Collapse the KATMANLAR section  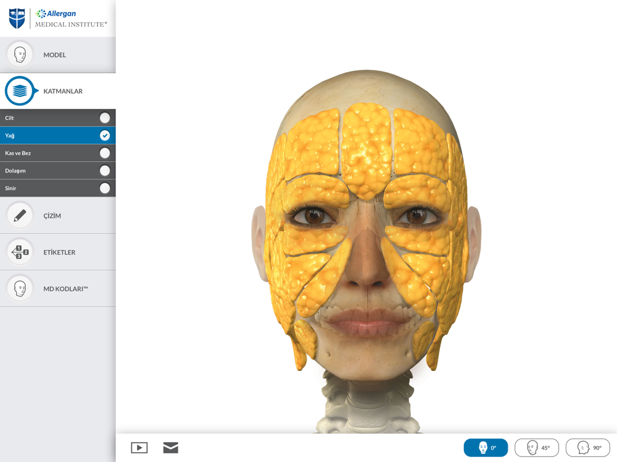[x=58, y=91]
